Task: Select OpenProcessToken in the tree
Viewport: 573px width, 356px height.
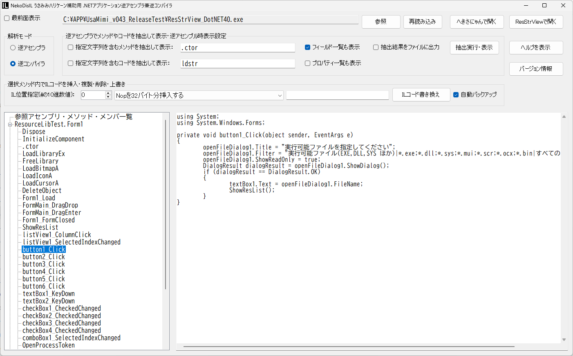Action: tap(49, 345)
